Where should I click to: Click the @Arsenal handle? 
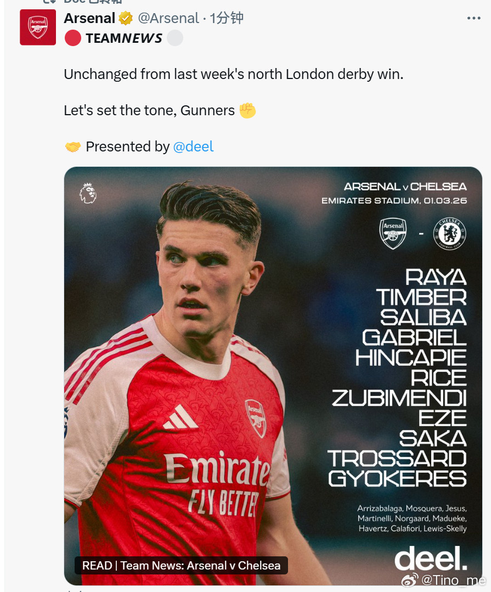pyautogui.click(x=168, y=18)
